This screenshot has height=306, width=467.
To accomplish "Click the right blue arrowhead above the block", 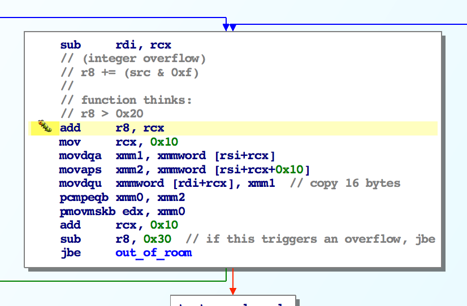I will 232,27.
